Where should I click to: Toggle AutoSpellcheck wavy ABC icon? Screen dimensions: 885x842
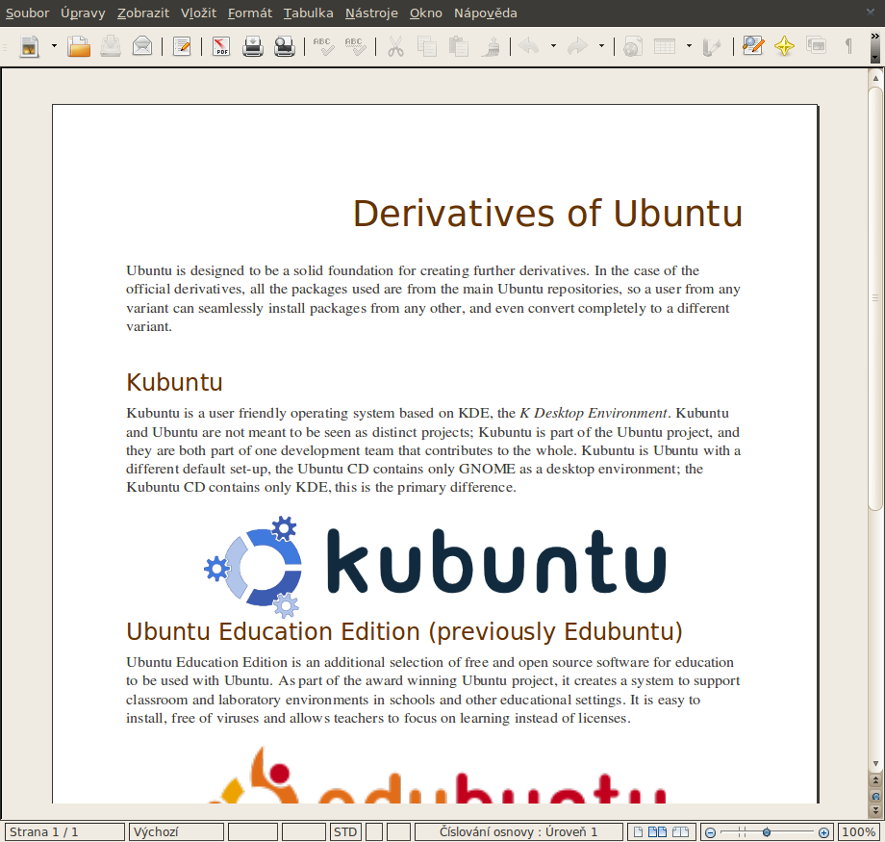(356, 46)
